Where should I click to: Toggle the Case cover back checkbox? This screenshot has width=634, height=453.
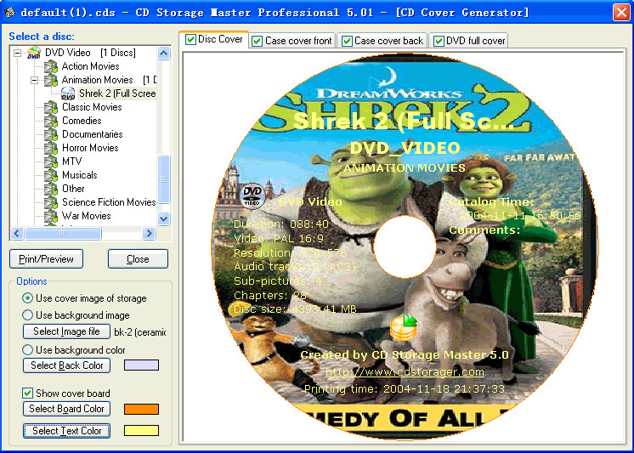tap(347, 42)
